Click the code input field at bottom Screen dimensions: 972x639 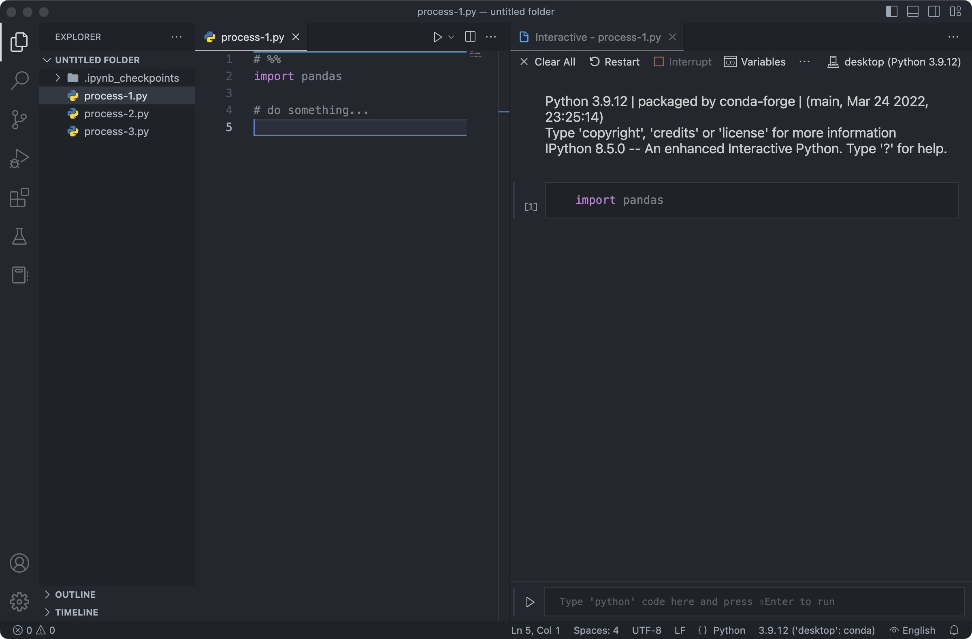(754, 601)
